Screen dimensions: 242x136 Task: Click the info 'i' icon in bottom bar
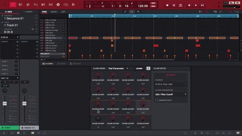4,133
